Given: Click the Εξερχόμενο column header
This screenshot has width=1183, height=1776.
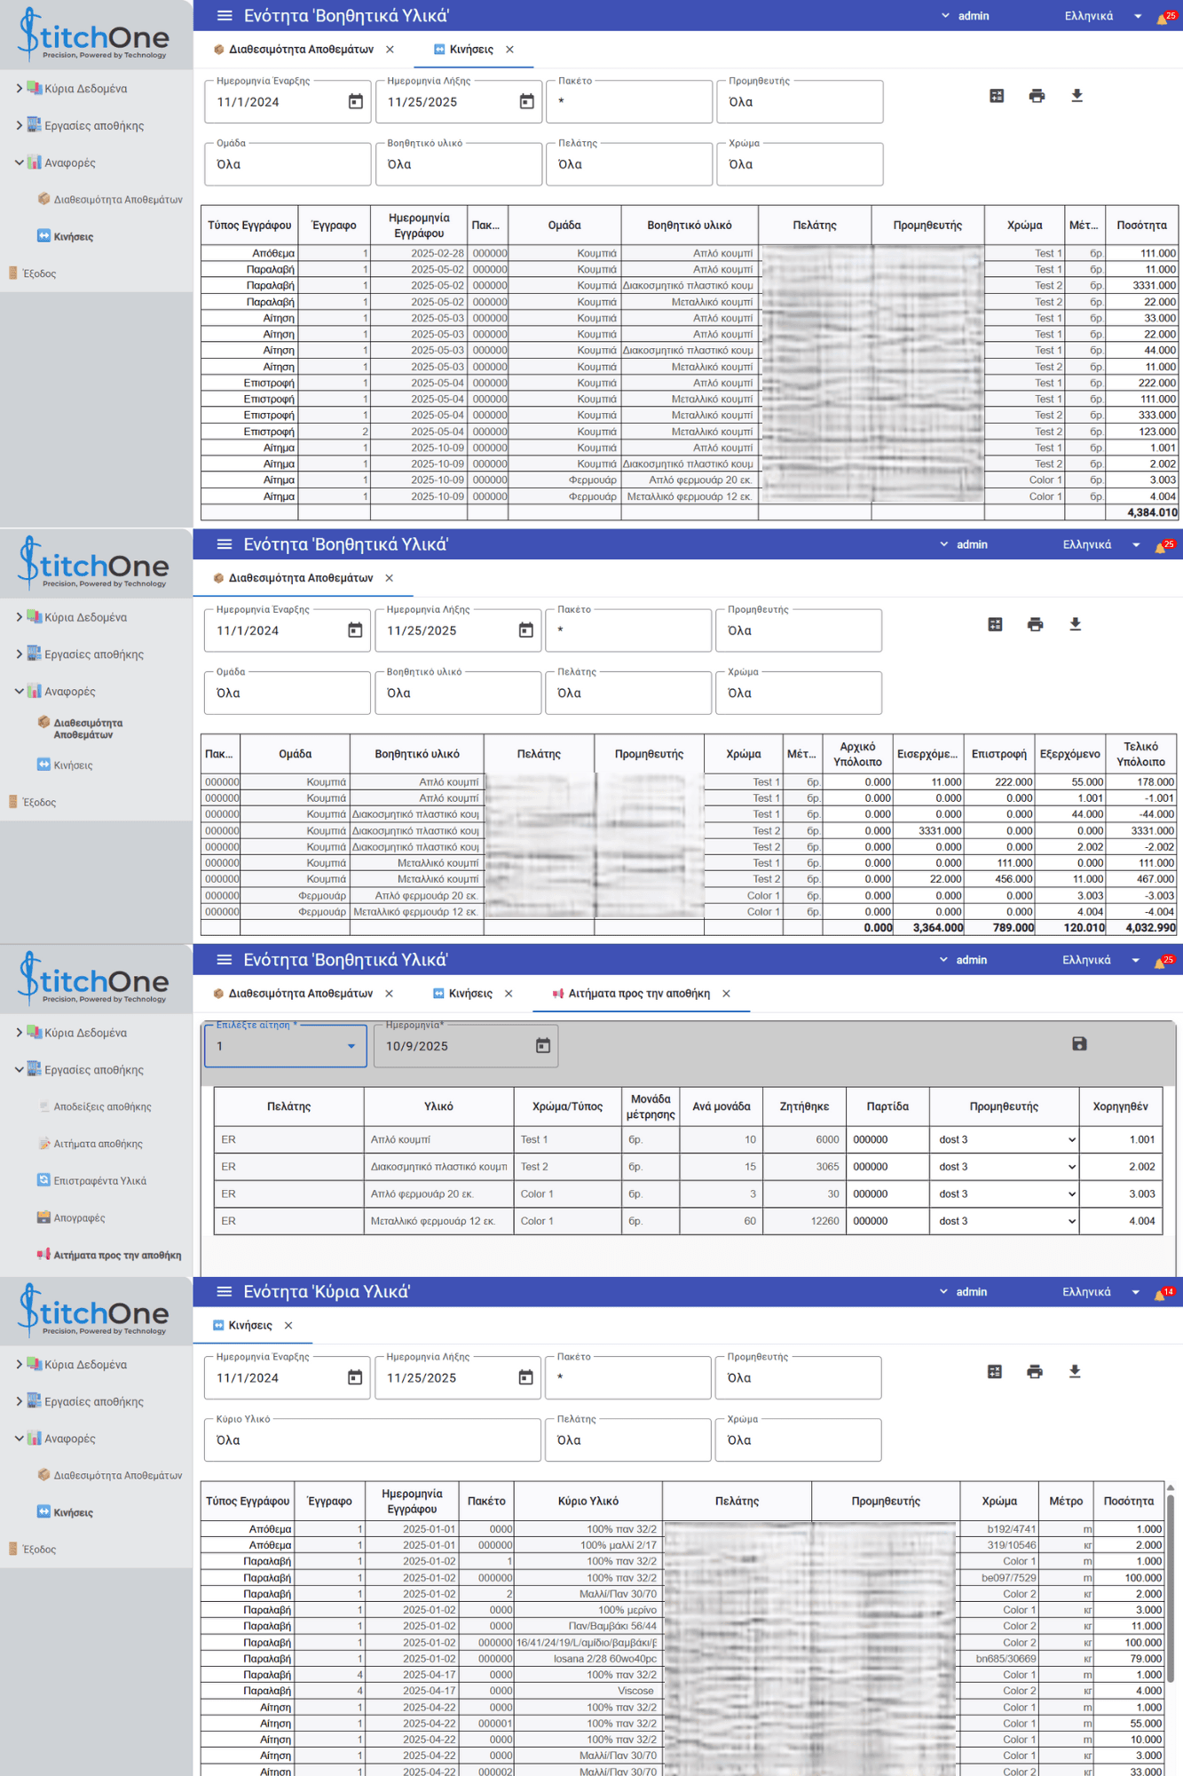Looking at the screenshot, I should [x=1070, y=755].
